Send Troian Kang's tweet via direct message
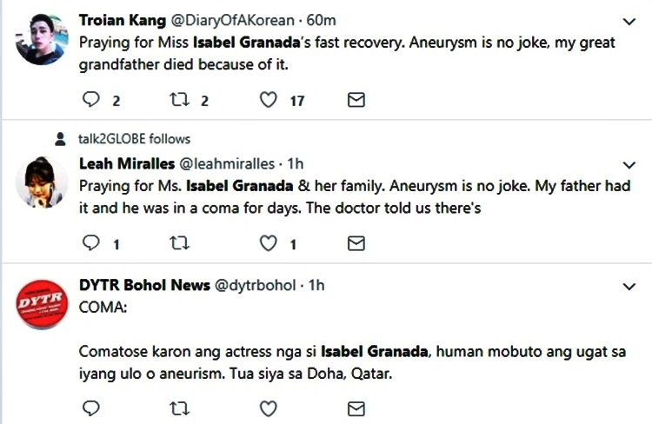The height and width of the screenshot is (424, 652). 356,100
